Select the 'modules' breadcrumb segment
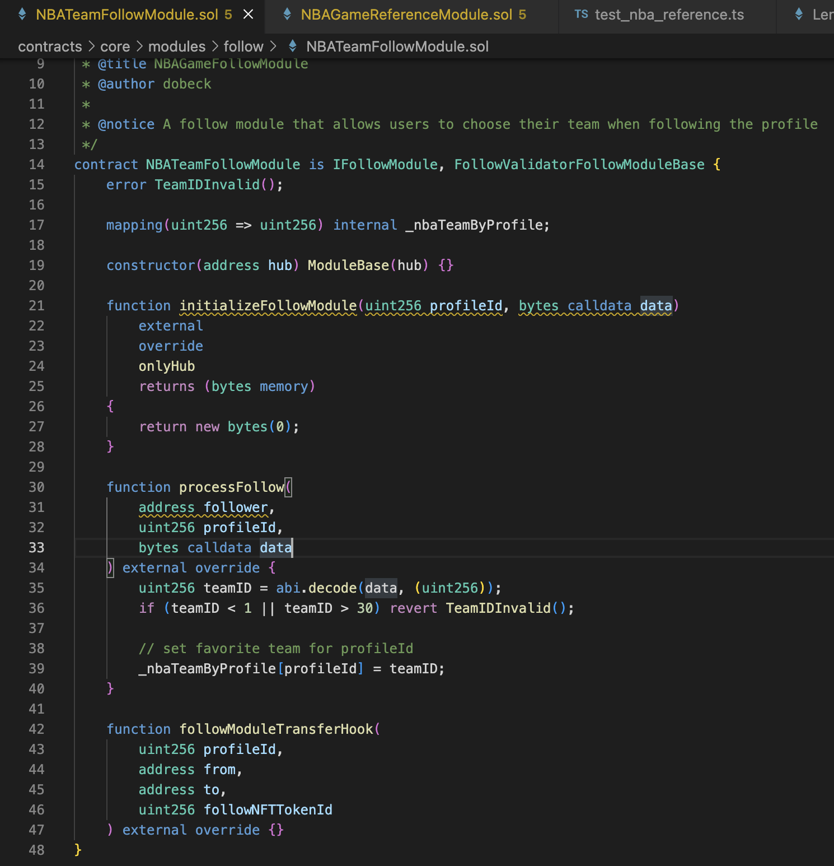834x866 pixels. [x=177, y=46]
